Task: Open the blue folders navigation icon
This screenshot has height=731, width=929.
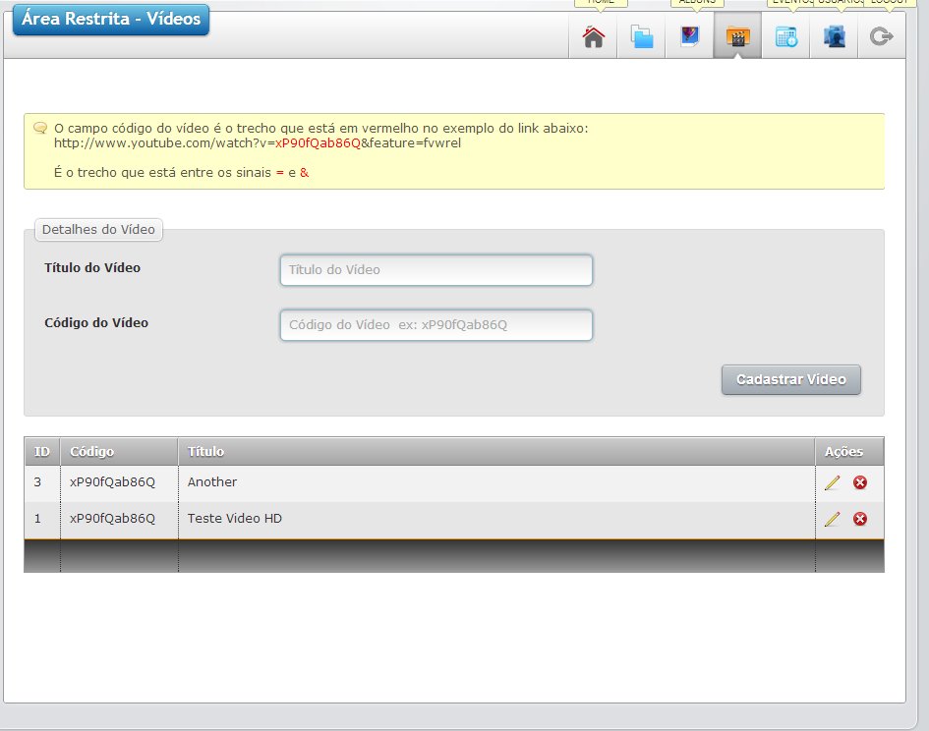Action: click(x=642, y=36)
